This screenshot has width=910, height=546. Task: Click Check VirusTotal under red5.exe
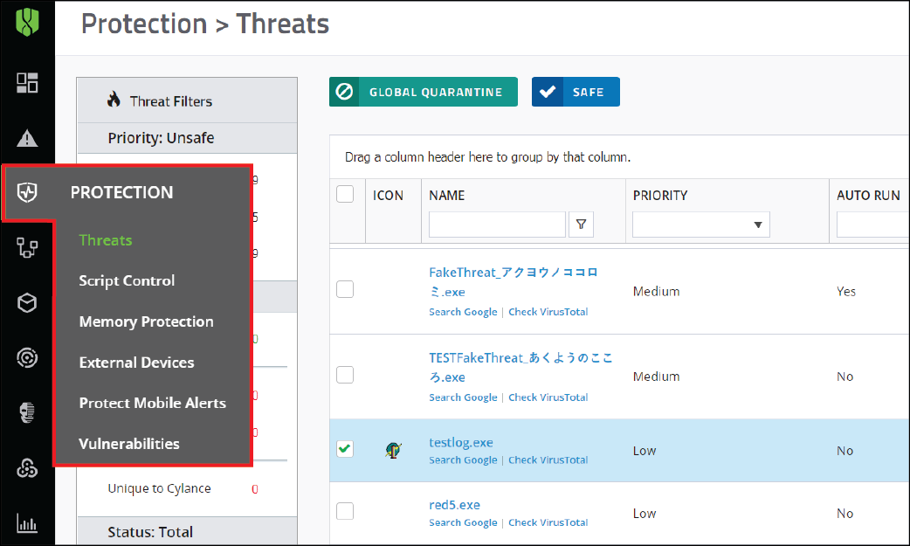(548, 522)
